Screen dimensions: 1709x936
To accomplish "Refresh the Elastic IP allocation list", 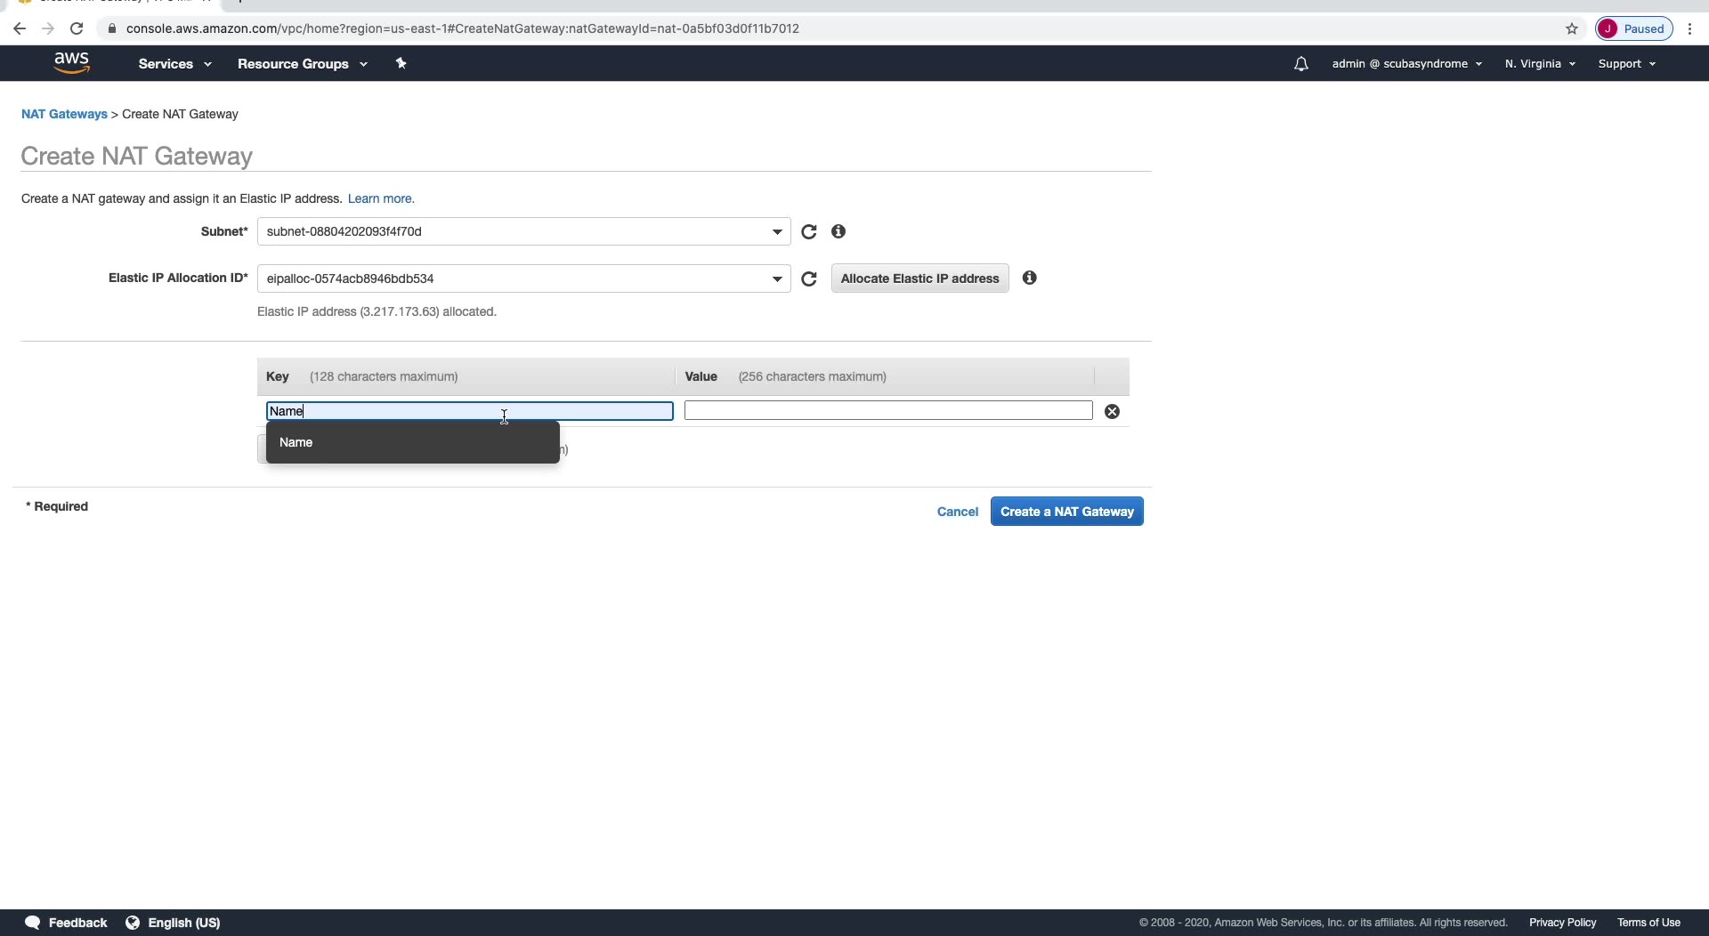I will (808, 278).
